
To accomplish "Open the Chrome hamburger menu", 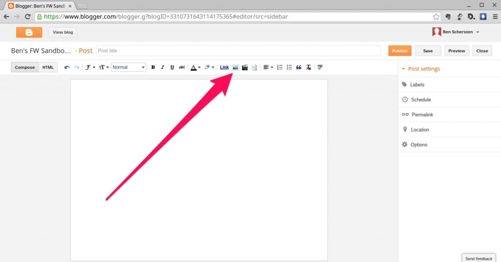I will point(495,17).
